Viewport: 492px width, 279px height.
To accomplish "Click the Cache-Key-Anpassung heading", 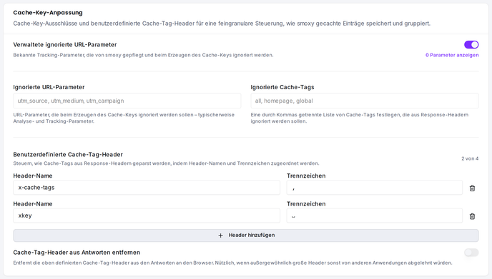I will point(48,13).
